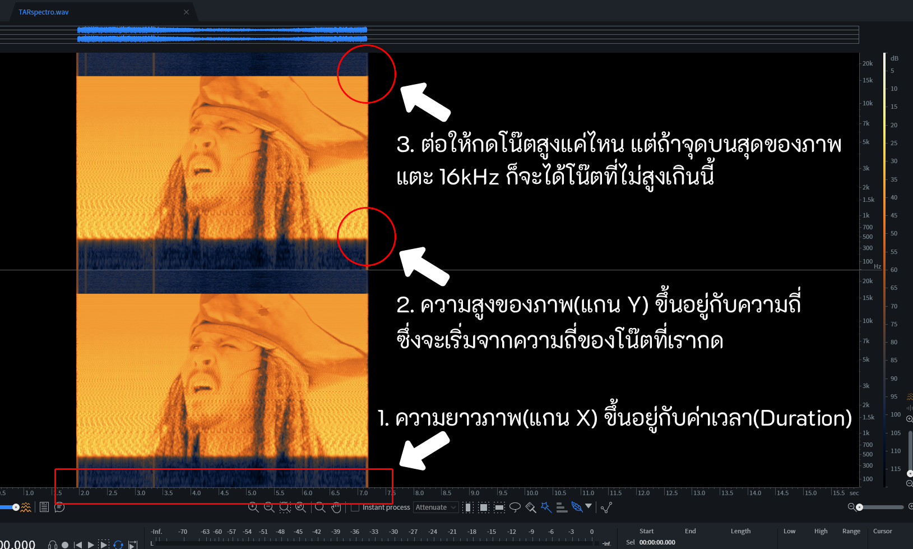The image size is (913, 549).
Task: Click the horizontal zoom slider handle
Action: [x=859, y=507]
